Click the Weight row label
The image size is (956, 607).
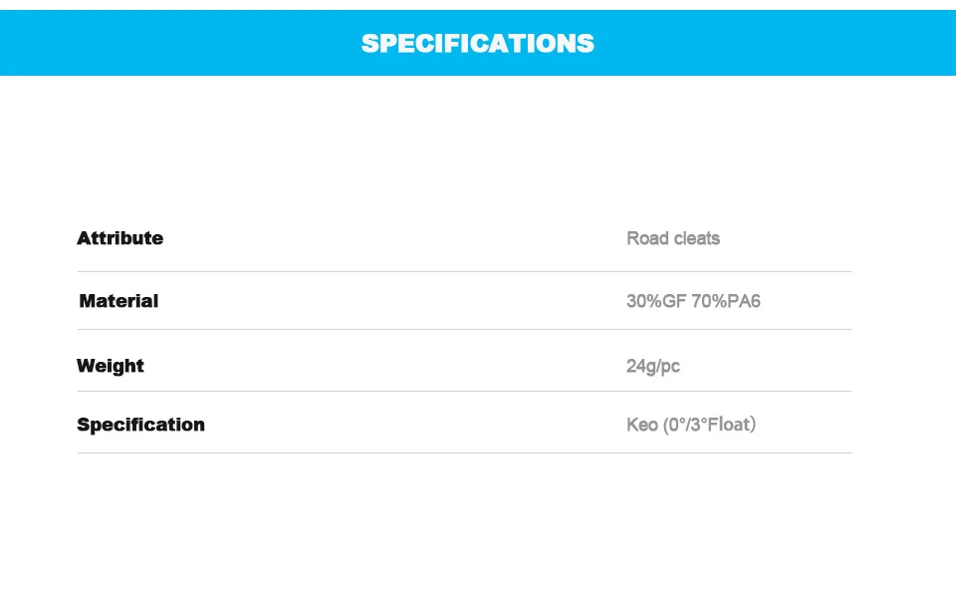tap(111, 366)
